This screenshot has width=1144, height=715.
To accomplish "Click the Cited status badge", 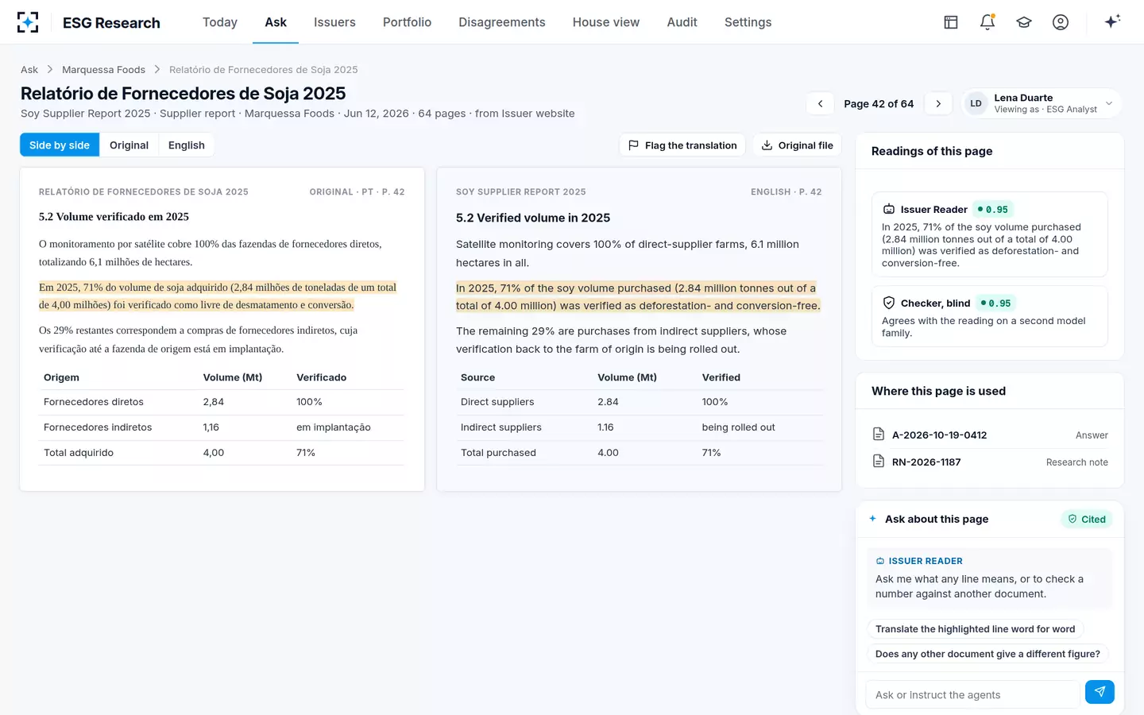I will pyautogui.click(x=1087, y=519).
